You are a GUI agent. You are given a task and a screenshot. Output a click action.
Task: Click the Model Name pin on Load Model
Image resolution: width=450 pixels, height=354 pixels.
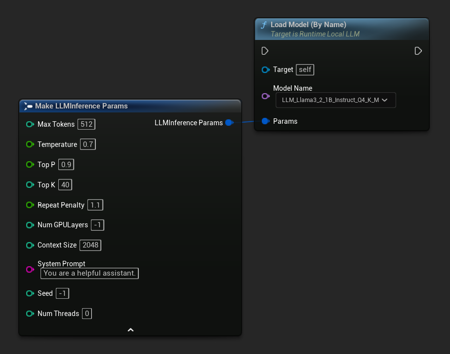265,96
